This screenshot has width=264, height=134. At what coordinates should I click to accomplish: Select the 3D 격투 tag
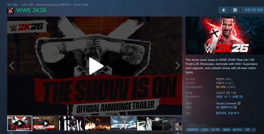click(216, 130)
